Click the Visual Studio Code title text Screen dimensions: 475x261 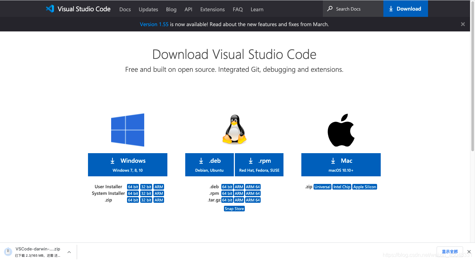84,9
